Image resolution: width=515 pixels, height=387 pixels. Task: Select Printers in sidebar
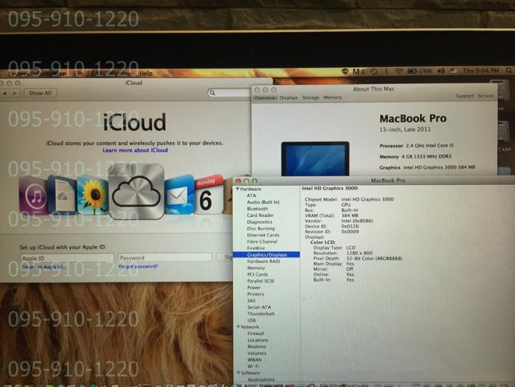point(256,294)
